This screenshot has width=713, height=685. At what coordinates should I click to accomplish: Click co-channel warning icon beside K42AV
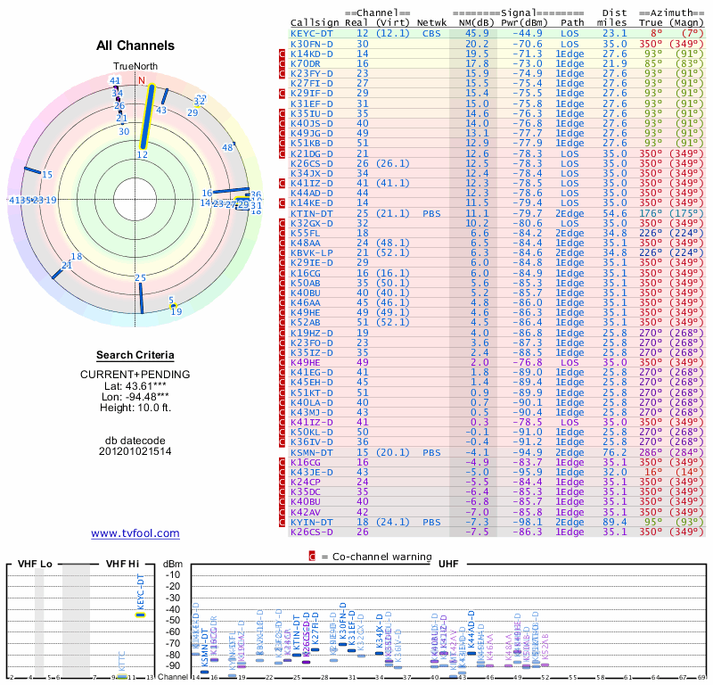[x=283, y=512]
